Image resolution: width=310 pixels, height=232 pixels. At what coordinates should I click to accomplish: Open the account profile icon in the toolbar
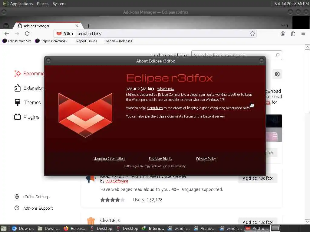pos(283,34)
